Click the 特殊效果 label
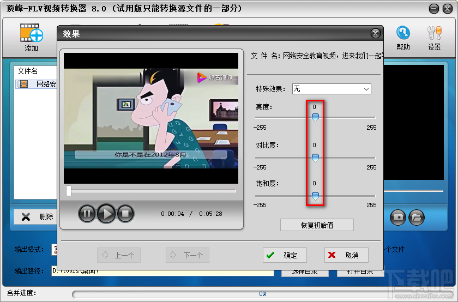The width and height of the screenshot is (458, 302). [x=271, y=89]
